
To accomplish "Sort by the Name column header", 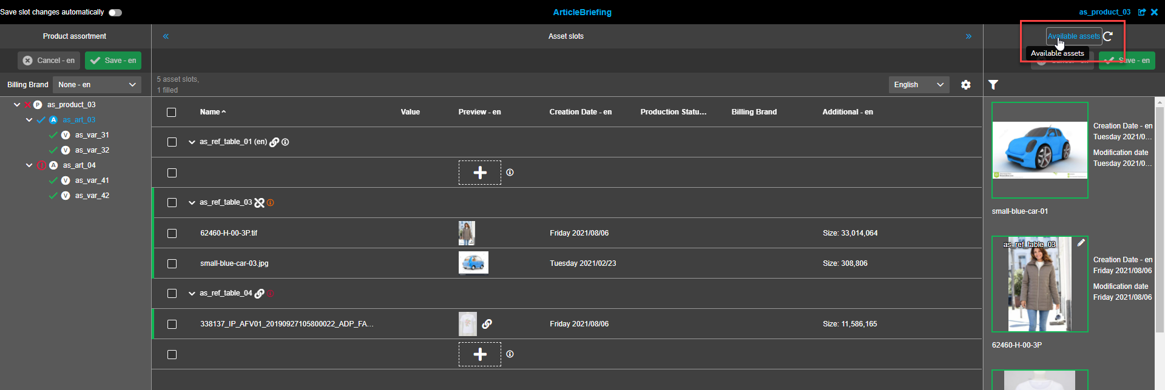I will (210, 112).
